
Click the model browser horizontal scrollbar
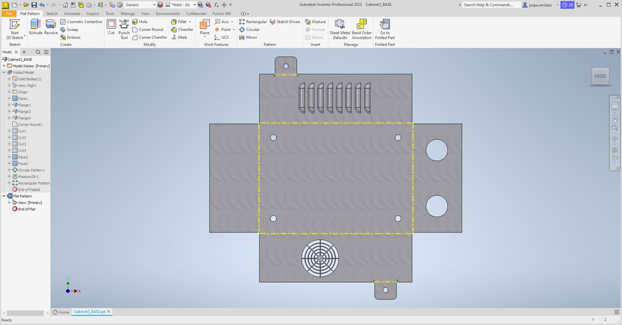click(25, 313)
